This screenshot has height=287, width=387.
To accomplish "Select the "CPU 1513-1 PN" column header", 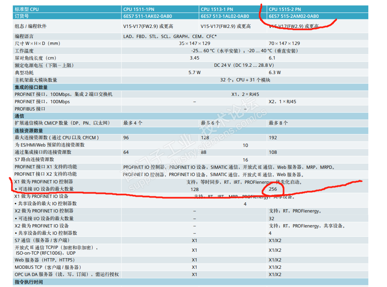I will (217, 9).
